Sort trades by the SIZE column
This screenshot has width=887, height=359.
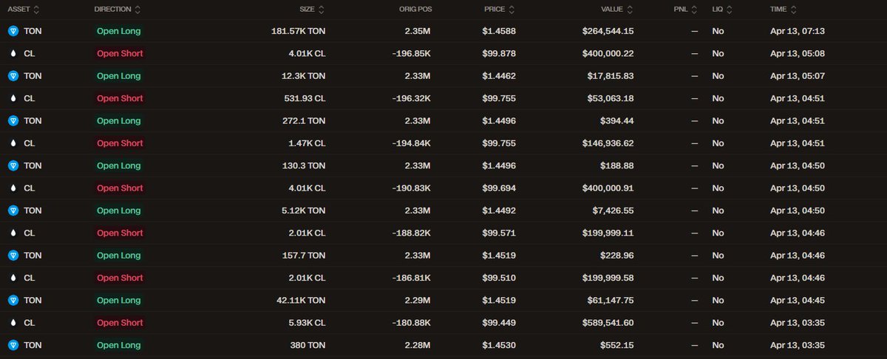click(307, 10)
